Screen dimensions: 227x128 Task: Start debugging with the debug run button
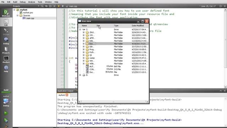click(x=6, y=120)
